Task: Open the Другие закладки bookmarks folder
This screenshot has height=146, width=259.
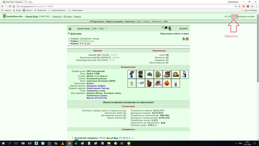Action: (x=250, y=10)
